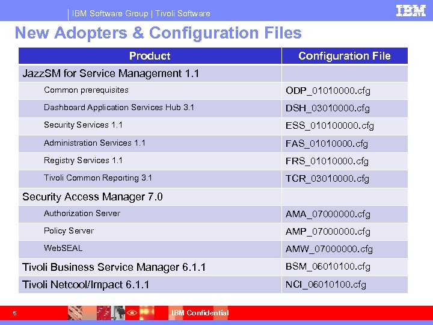Viewport: 433px width, 325px height.
Task: Select NCI_06010100.cfg file name
Action: (x=326, y=284)
